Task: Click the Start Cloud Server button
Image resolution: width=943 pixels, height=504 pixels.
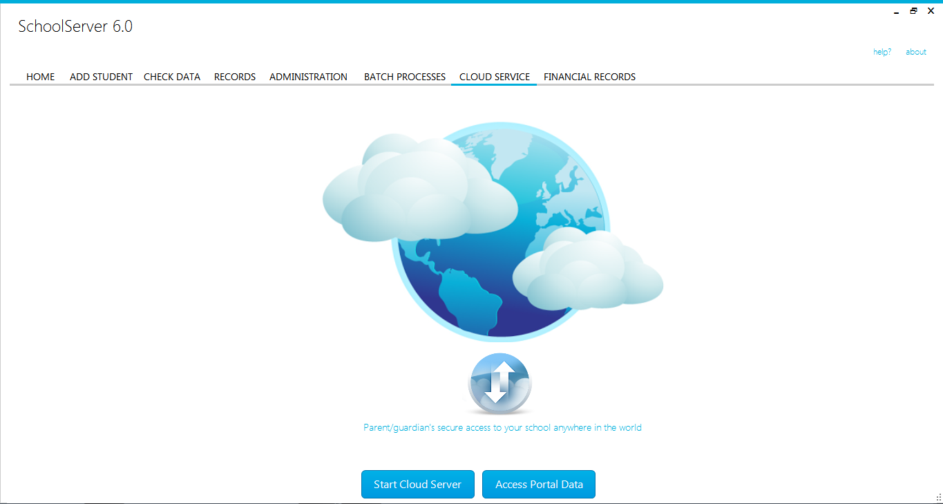Action: point(417,484)
